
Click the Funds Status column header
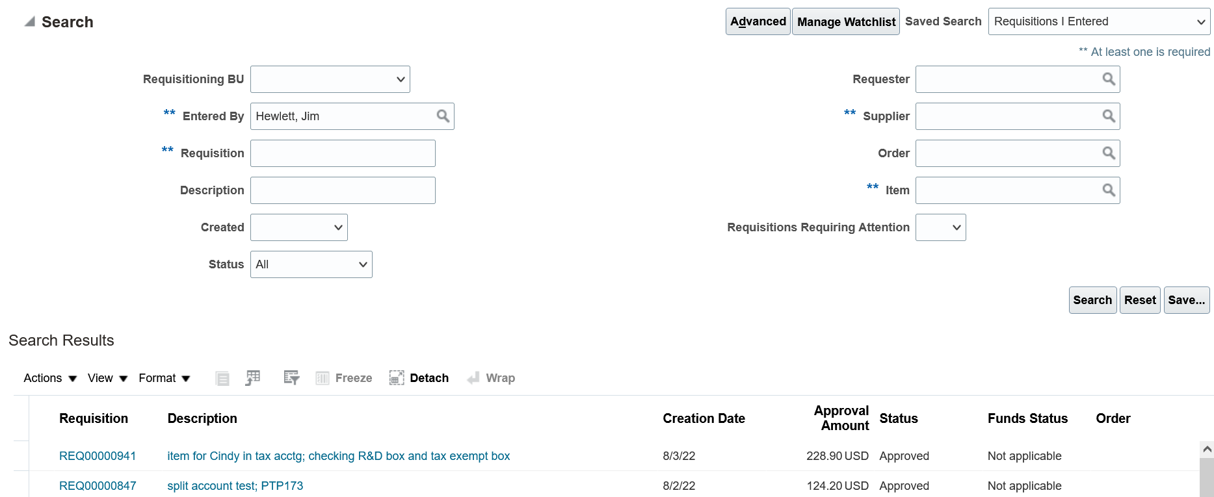1027,418
